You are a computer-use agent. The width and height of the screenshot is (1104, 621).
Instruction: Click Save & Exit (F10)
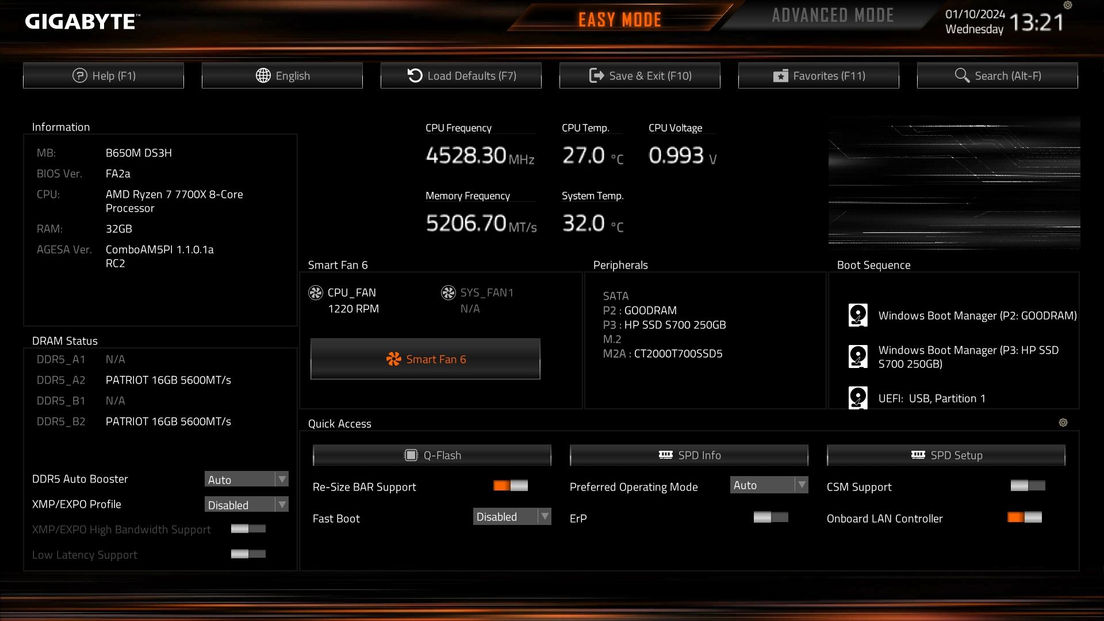(640, 75)
